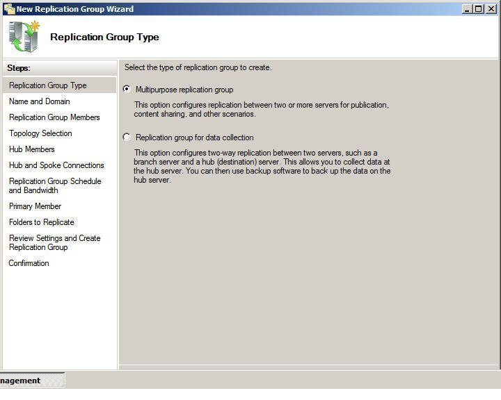Click the Multipurpose option description text
This screenshot has height=400, width=501.
pyautogui.click(x=261, y=109)
